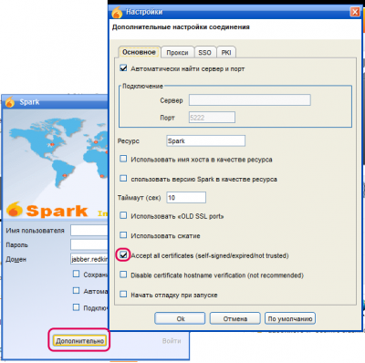
Task: Click Дополнительно button in Spark login window
Action: [79, 340]
